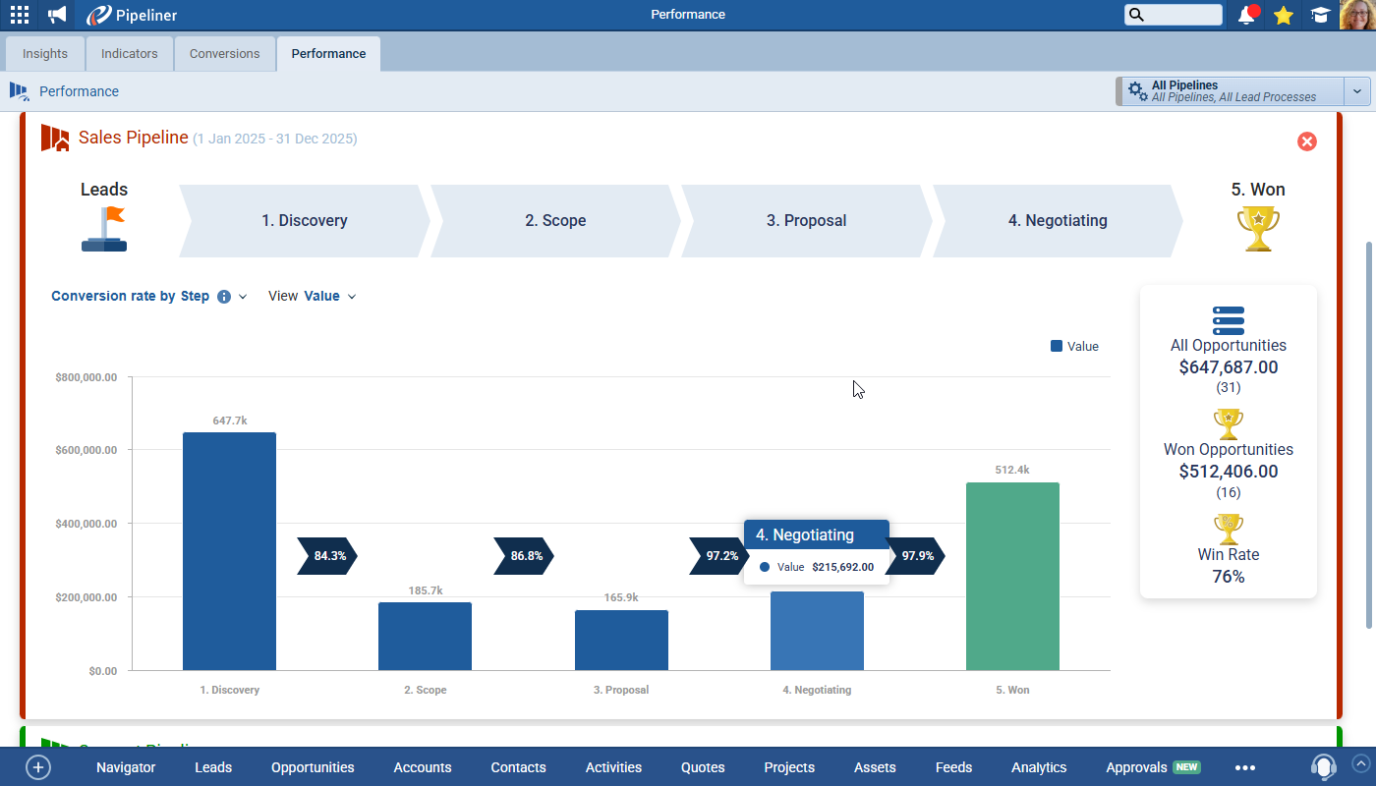Open the user profile avatar
Viewport: 1376px width, 786px height.
point(1357,15)
